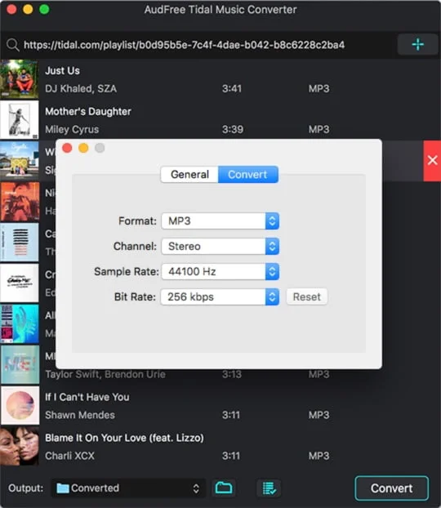
Task: Click the 3:41 duration of Just Us
Action: click(232, 88)
